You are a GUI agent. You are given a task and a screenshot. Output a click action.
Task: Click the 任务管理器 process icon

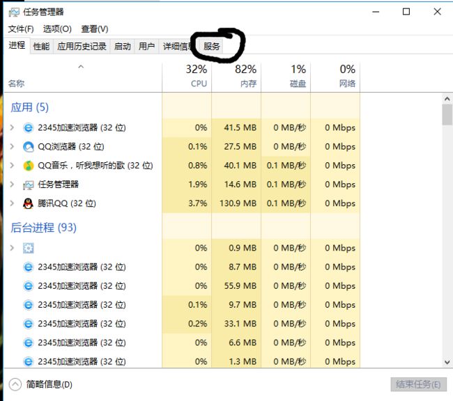pyautogui.click(x=29, y=184)
